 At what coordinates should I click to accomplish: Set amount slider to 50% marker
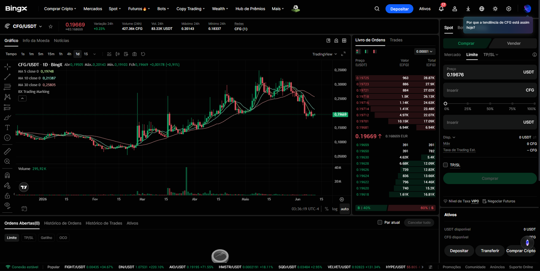[490, 103]
